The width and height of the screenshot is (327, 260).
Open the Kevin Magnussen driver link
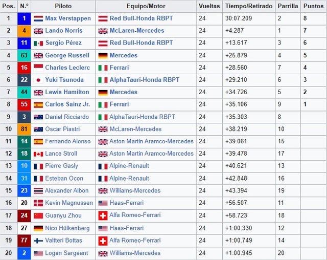click(69, 203)
